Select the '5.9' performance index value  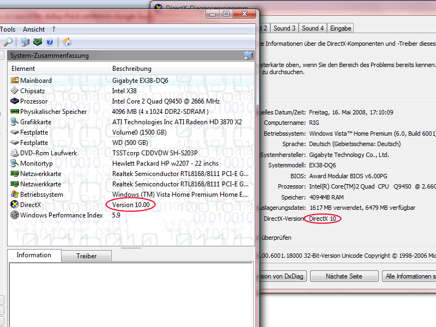116,215
